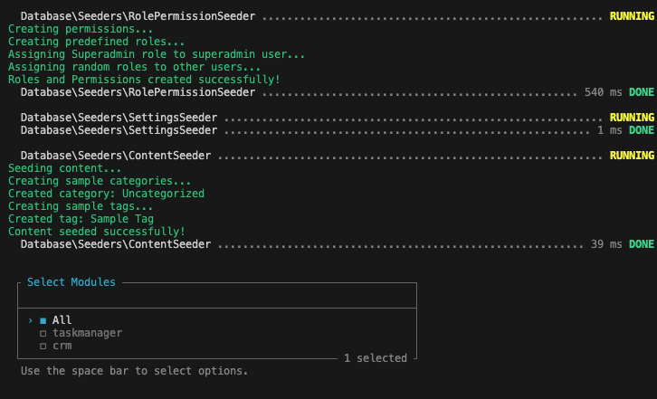
Task: Click 'Use the space bar to select options.' hint
Action: [134, 371]
